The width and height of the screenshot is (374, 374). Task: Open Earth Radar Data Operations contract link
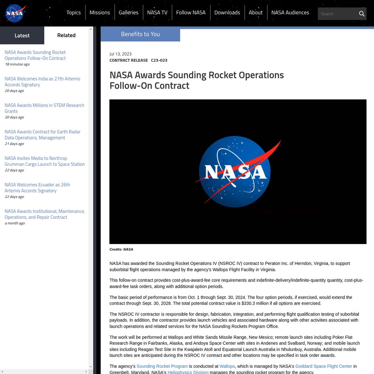pos(42,134)
